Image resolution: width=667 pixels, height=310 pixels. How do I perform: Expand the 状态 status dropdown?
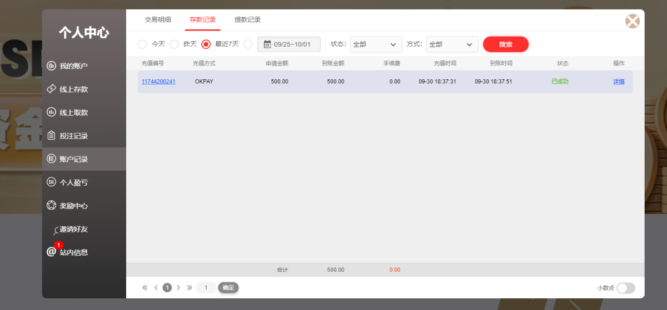click(376, 44)
